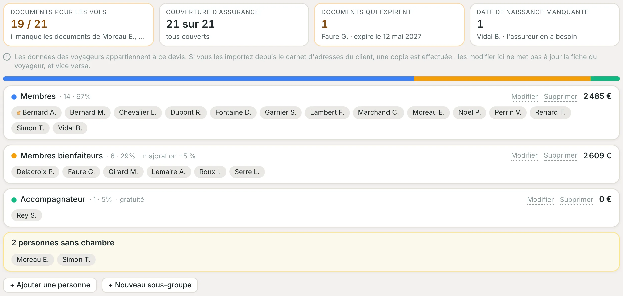This screenshot has width=623, height=296.
Task: Click the green dot next to Accompagnateur
Action: click(14, 200)
